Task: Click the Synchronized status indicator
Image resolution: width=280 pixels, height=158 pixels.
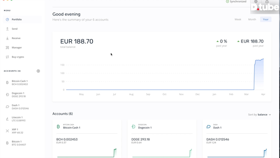Action: pos(236,1)
